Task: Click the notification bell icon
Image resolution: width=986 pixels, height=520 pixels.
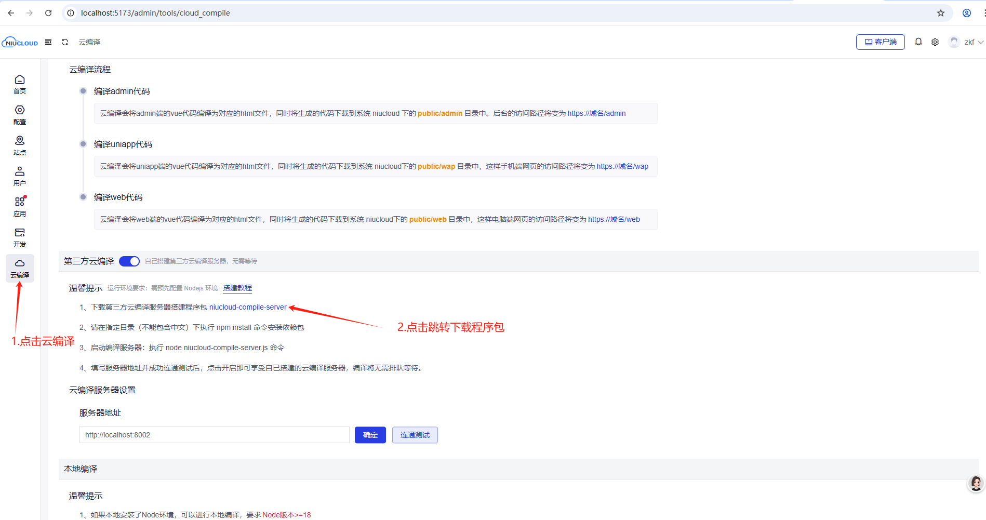Action: 918,42
